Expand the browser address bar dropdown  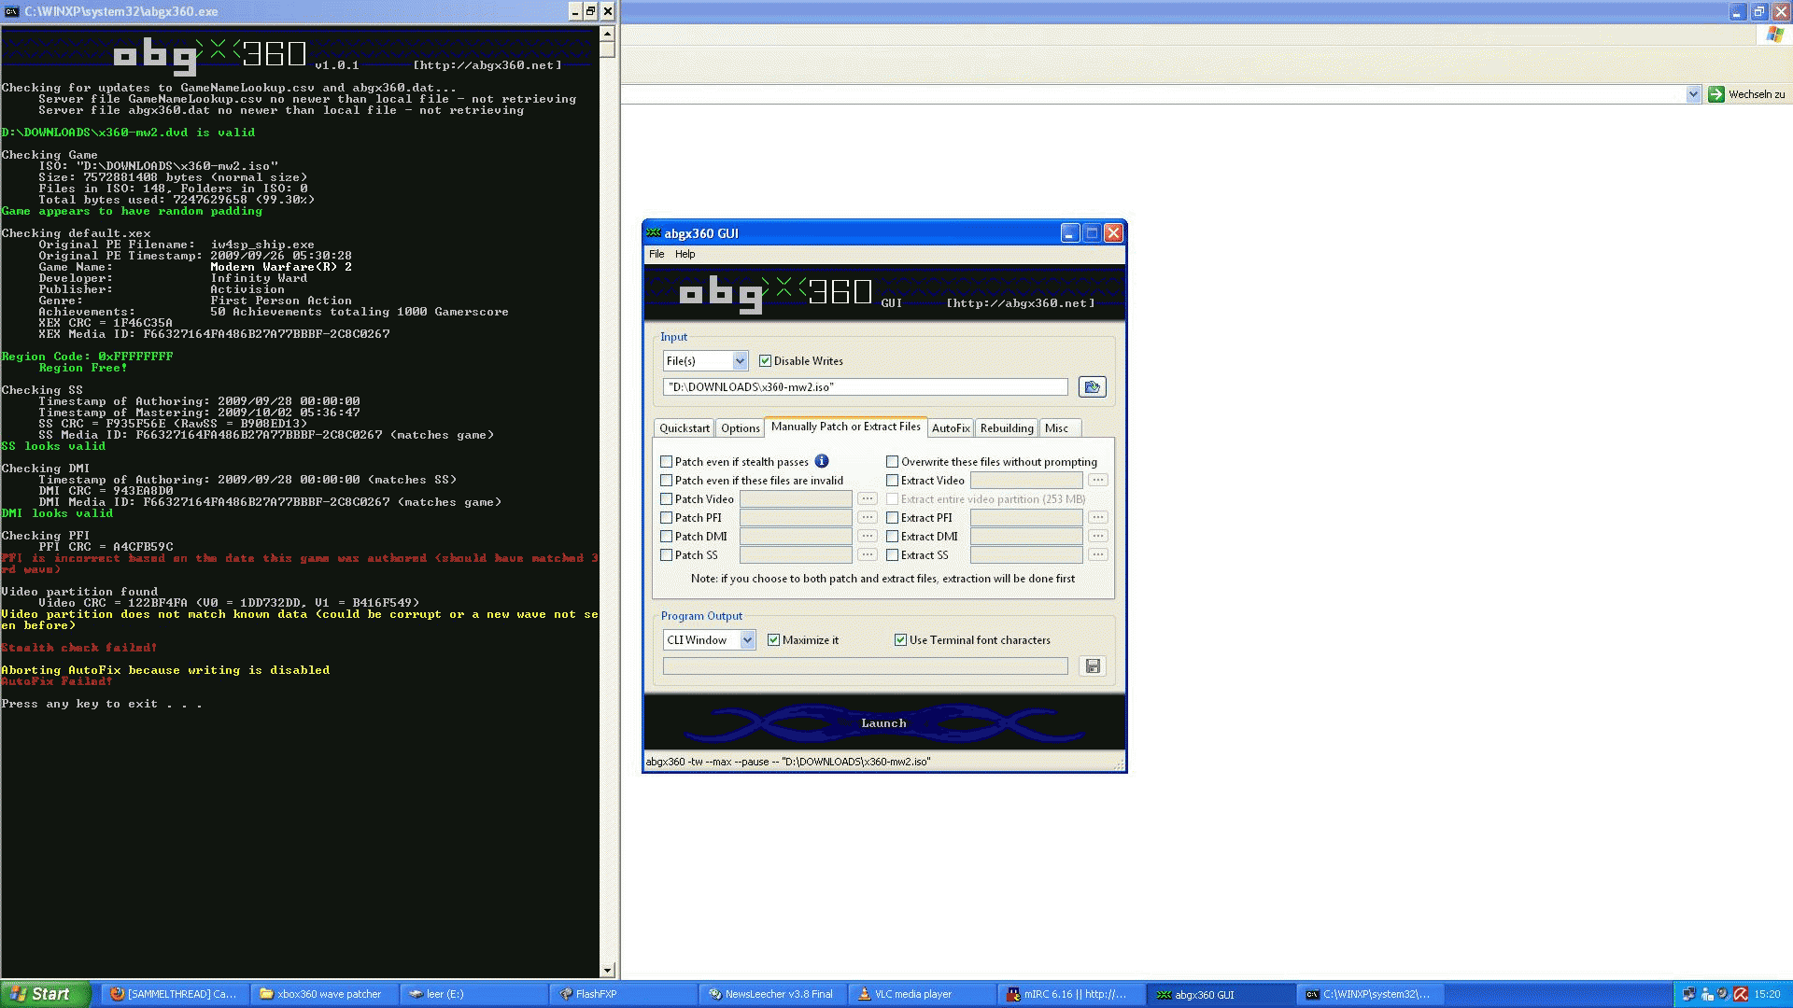(1693, 94)
